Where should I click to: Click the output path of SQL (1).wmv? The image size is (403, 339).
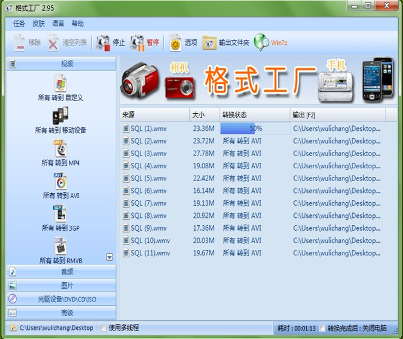click(x=336, y=128)
